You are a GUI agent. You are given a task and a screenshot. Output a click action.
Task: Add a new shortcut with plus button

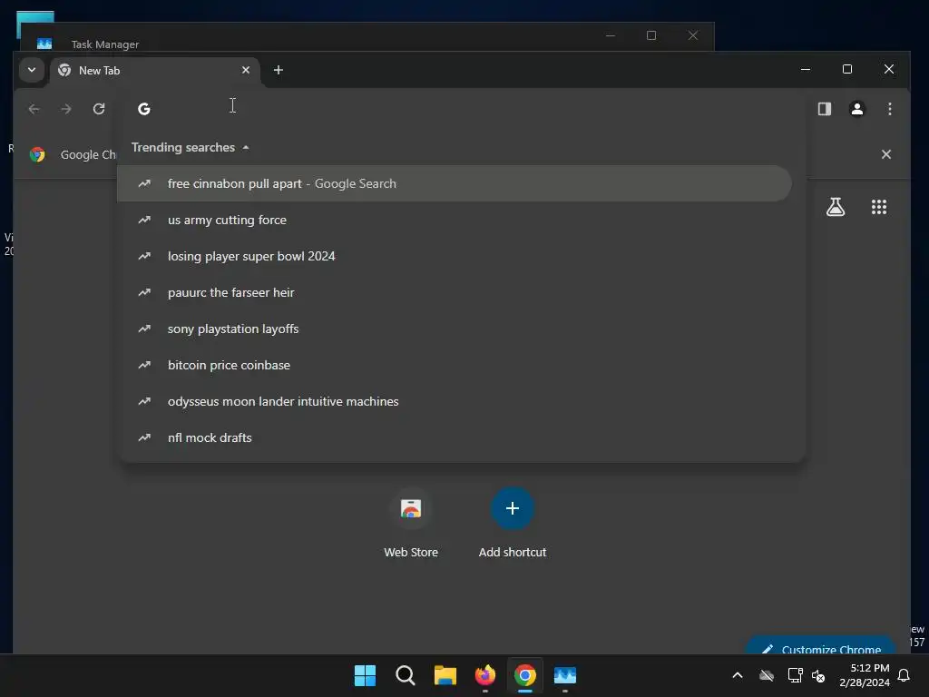click(x=513, y=508)
